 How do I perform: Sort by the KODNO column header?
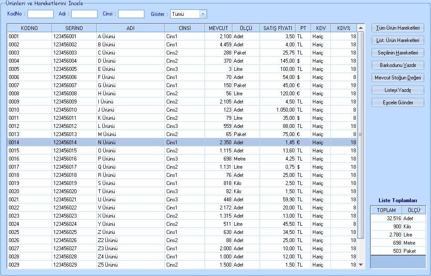pyautogui.click(x=29, y=28)
